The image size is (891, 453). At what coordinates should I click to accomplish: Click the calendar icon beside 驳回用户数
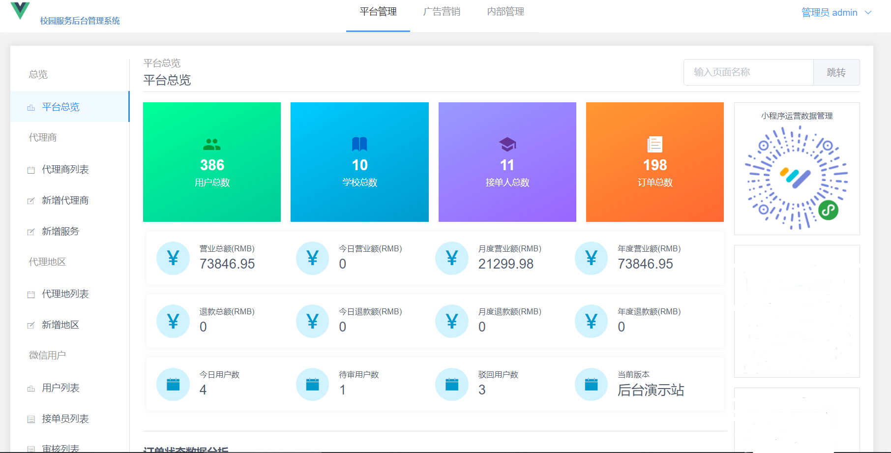pyautogui.click(x=452, y=384)
